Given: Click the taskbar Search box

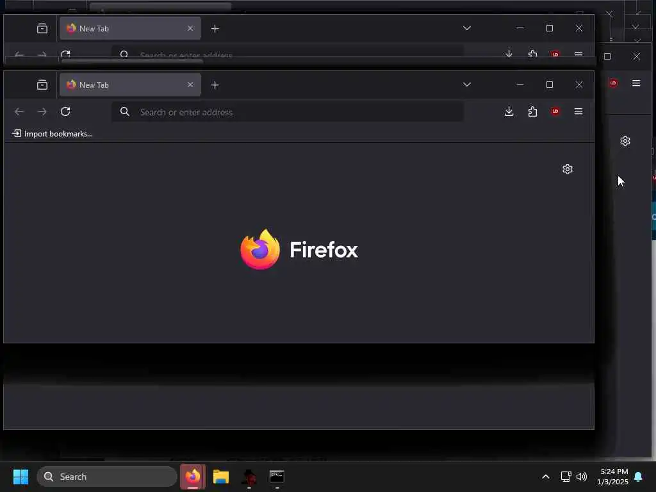Looking at the screenshot, I should (x=107, y=477).
